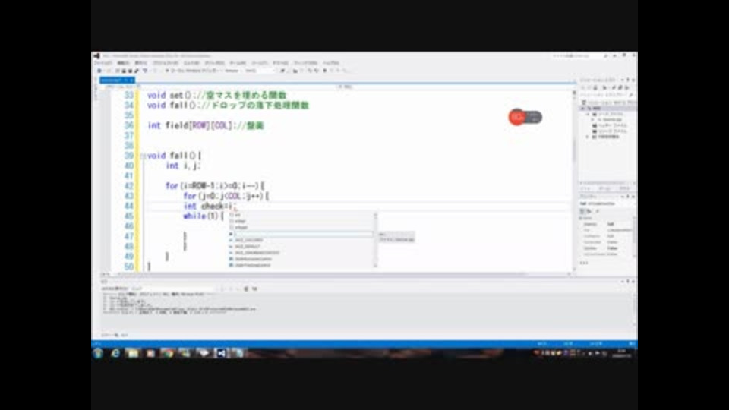Screen dimensions: 729x410
Task: Click the Solution Explorer search field
Action: [x=606, y=95]
